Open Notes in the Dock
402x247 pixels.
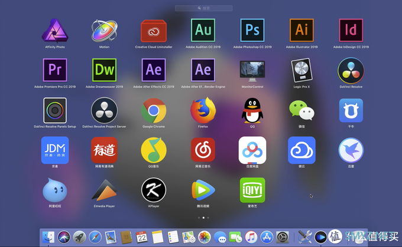157,237
